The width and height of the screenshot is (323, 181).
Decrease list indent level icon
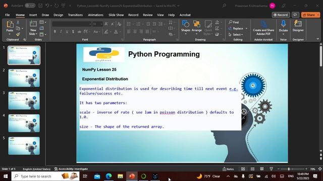pos(148,24)
